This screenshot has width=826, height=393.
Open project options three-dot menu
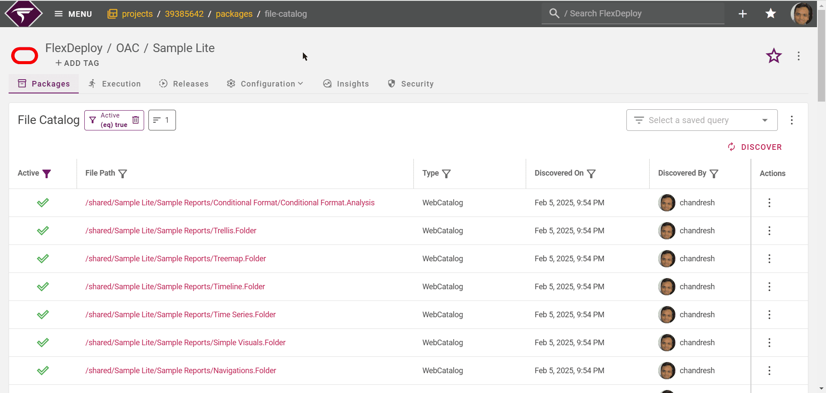tap(798, 56)
